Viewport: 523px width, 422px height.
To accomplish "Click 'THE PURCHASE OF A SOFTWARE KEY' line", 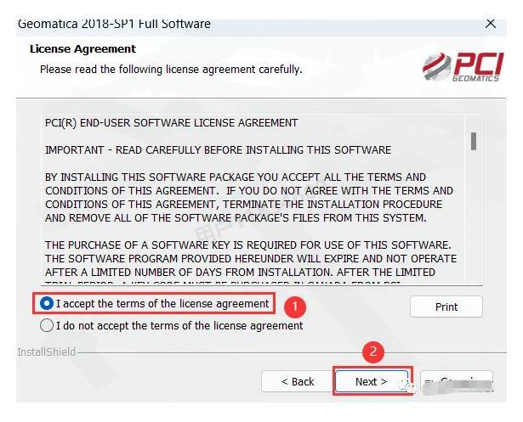I will (x=248, y=245).
